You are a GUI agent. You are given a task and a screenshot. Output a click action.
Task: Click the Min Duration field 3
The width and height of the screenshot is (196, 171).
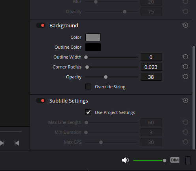151,132
